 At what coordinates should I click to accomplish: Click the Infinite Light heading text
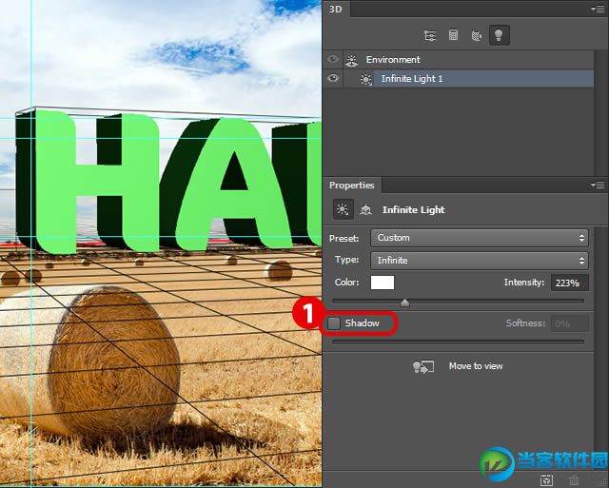[x=413, y=210]
